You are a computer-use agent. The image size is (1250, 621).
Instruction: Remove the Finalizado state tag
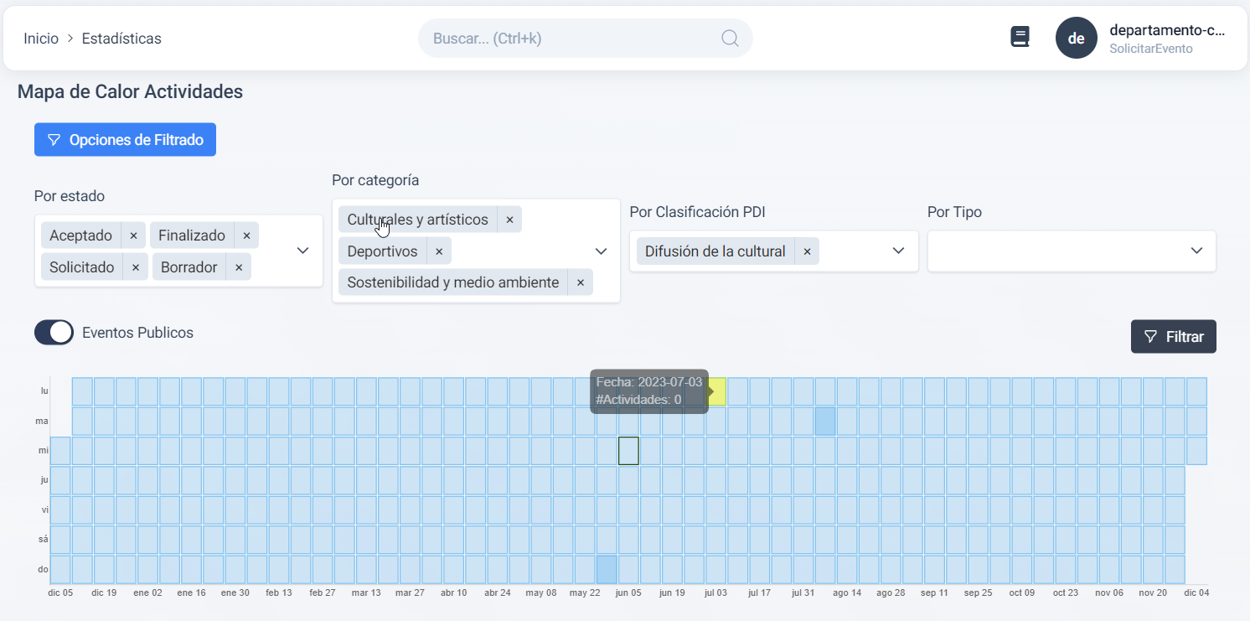point(246,235)
